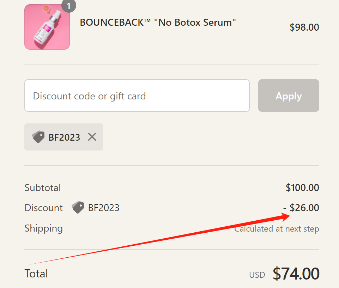
Task: Focus the Discount code or gift card field
Action: click(137, 96)
